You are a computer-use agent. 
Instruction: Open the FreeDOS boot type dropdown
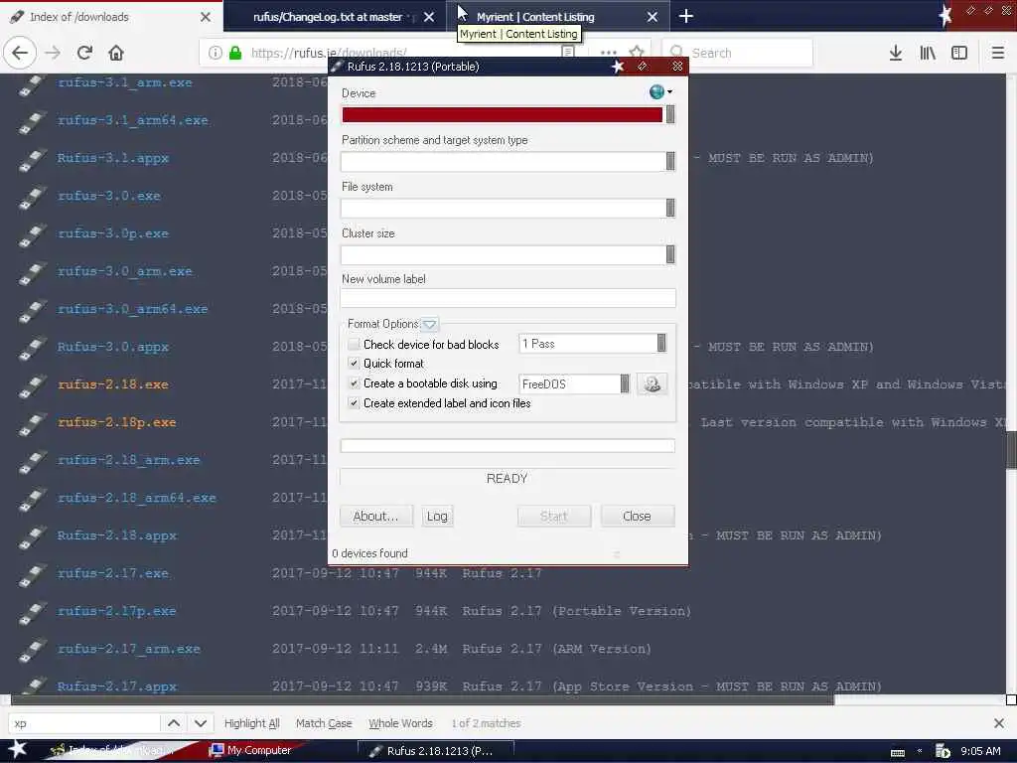[x=574, y=384]
